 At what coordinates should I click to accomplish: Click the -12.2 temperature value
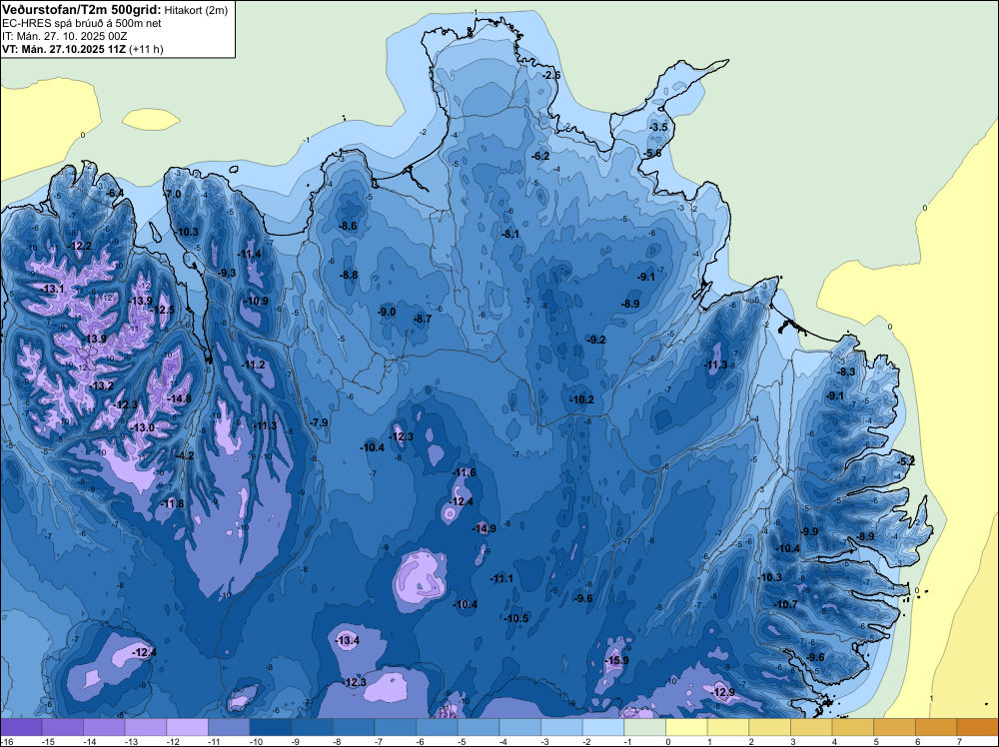click(x=80, y=246)
